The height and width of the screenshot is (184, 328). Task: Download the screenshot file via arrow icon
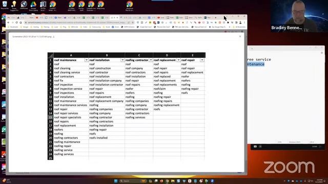click(54, 36)
